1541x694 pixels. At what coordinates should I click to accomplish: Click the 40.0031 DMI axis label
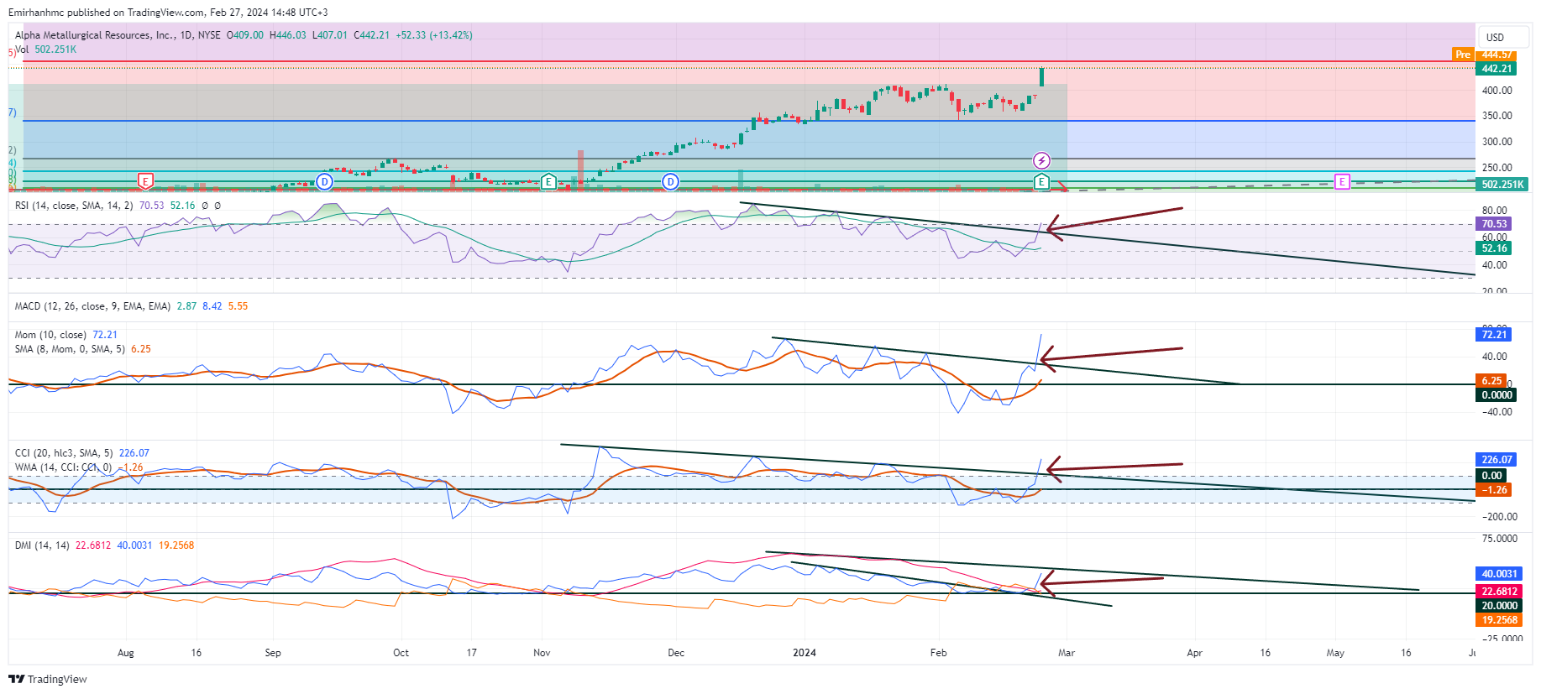coord(1499,574)
